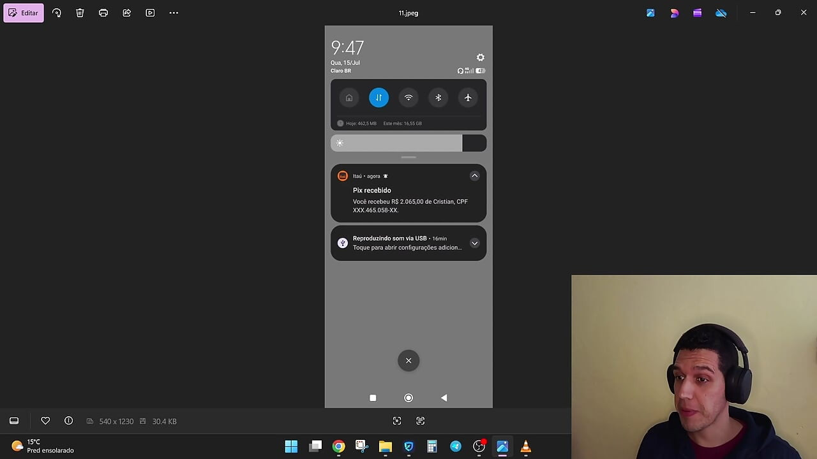Share the photo via the share icon

127,13
